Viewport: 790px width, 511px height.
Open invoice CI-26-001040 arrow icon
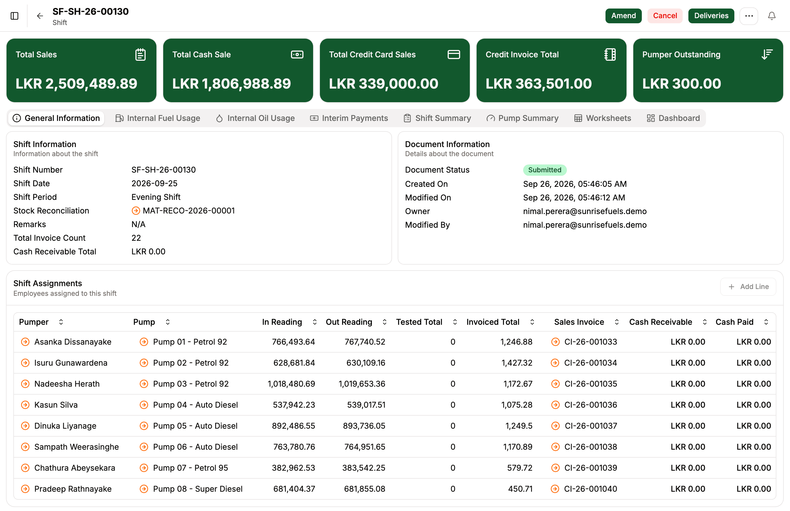pyautogui.click(x=555, y=489)
